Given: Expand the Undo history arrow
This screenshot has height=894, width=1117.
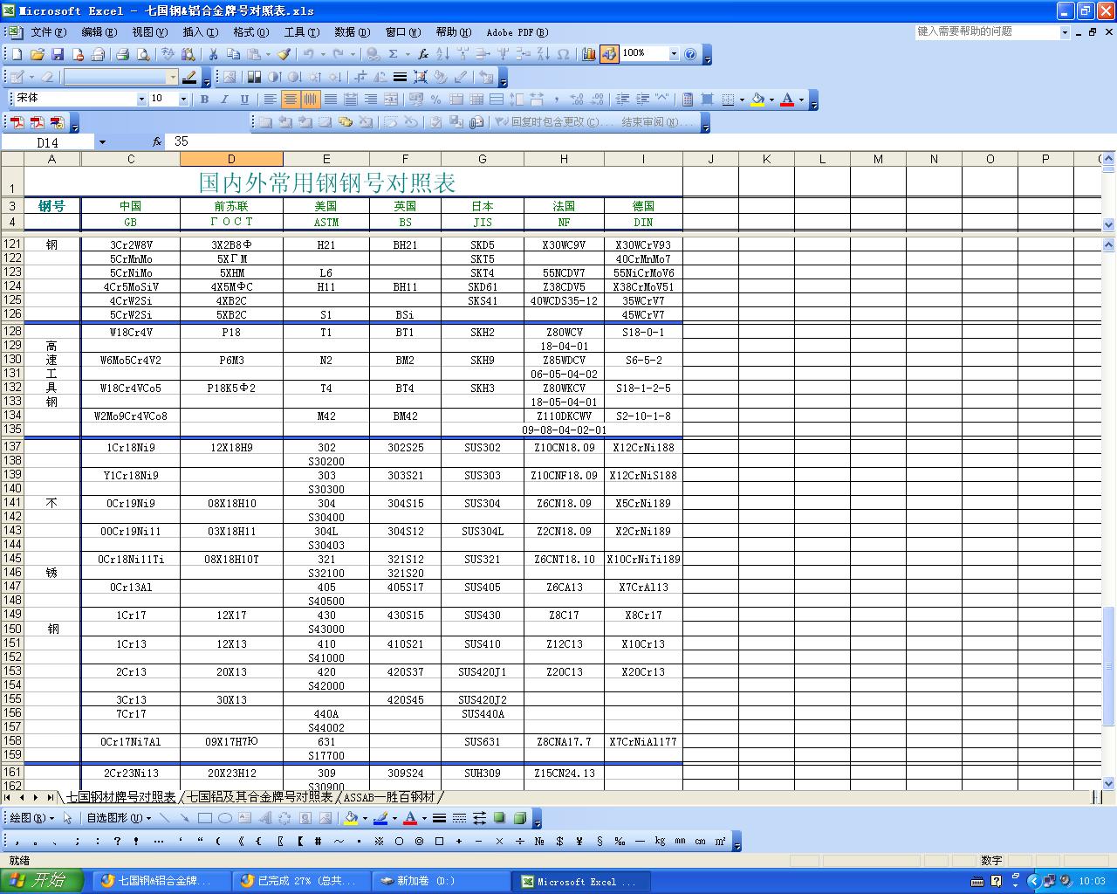Looking at the screenshot, I should tap(323, 54).
